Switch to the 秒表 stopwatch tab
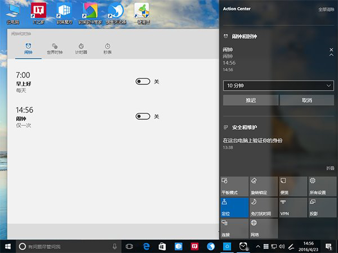This screenshot has width=338, height=253. click(107, 48)
